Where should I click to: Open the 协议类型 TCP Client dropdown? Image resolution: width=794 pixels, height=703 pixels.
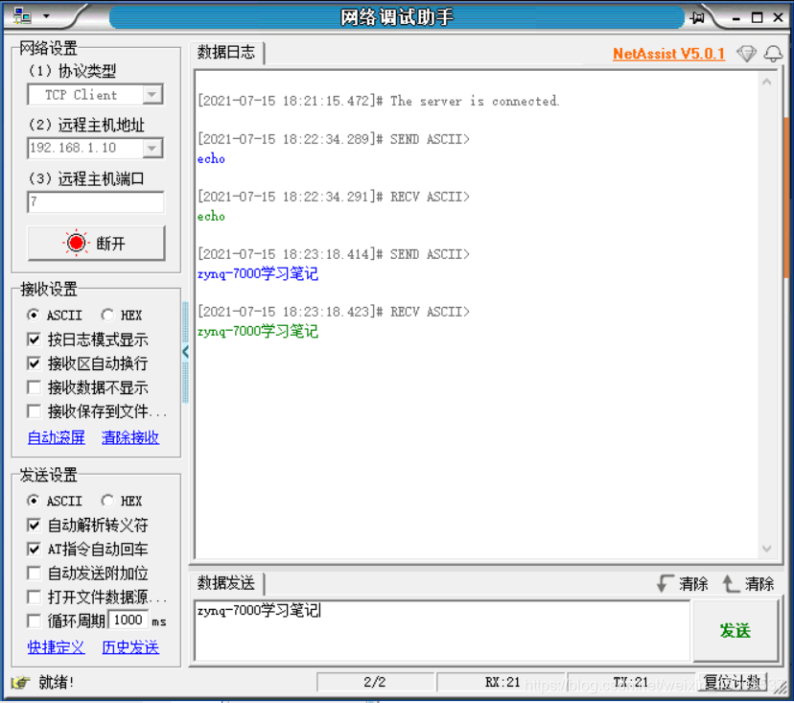tap(153, 95)
